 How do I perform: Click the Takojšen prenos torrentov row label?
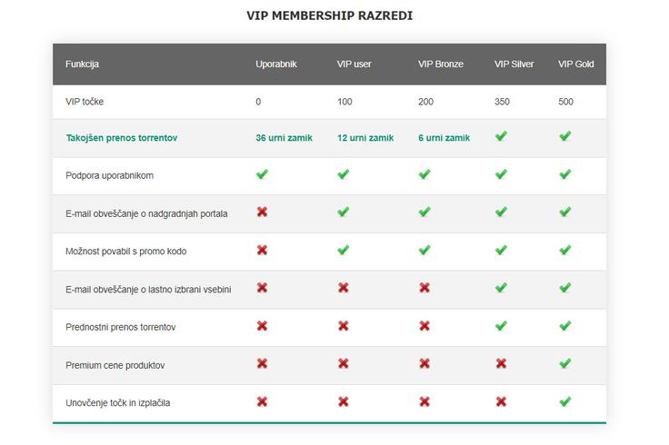pyautogui.click(x=122, y=138)
